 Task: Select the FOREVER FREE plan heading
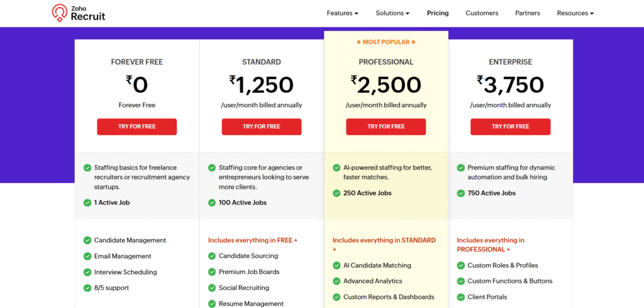pyautogui.click(x=136, y=62)
